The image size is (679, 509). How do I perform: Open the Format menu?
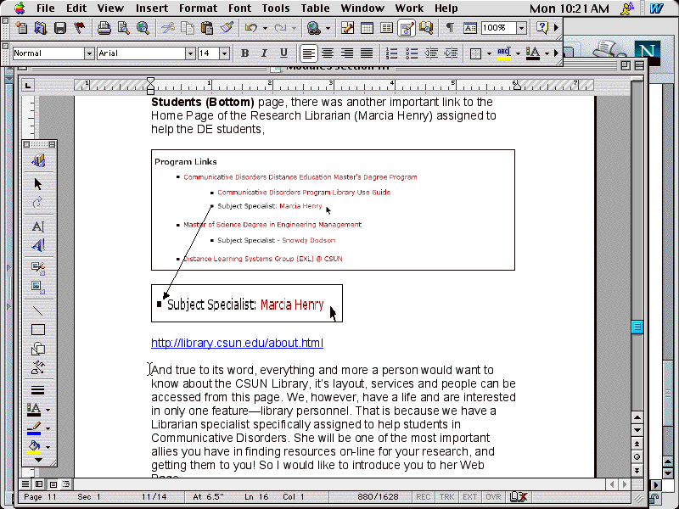point(198,8)
